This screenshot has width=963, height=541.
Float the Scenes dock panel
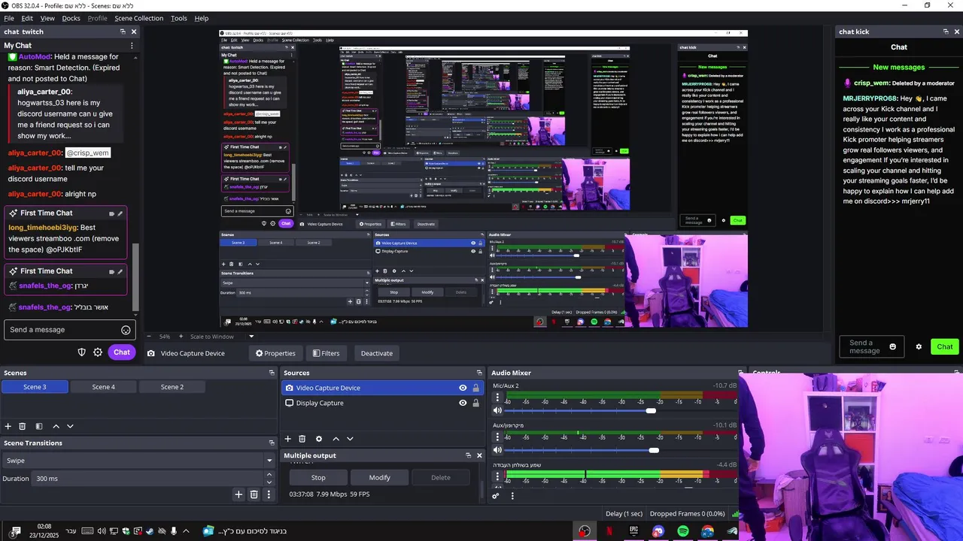[272, 373]
